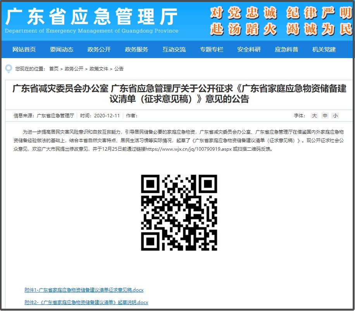Download 附件2 起草说明 docx attachment
This screenshot has height=311, width=355.
(86, 302)
